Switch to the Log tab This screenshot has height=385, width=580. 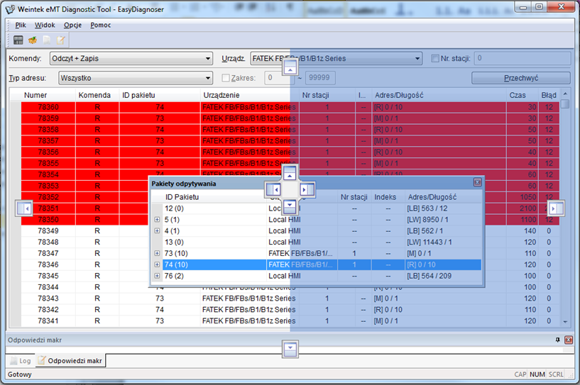point(21,361)
